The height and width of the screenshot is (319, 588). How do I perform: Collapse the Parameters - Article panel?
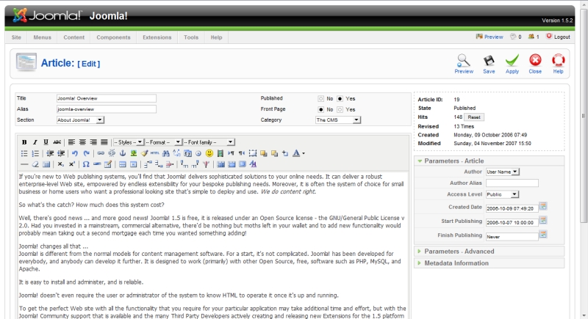(x=489, y=161)
